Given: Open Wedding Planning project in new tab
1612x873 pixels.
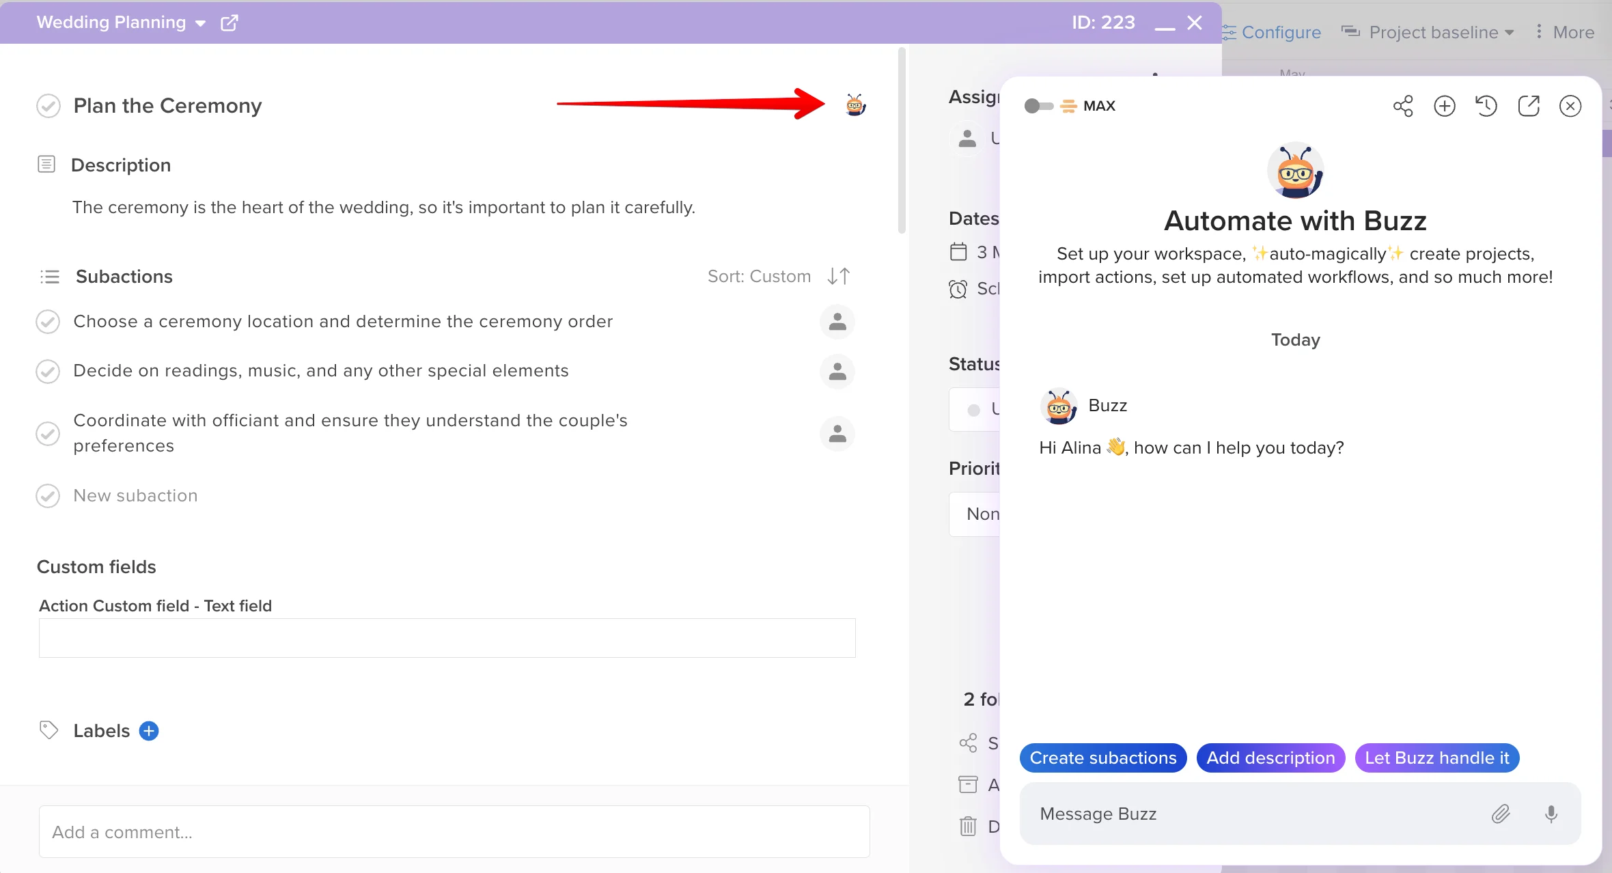Looking at the screenshot, I should [230, 23].
